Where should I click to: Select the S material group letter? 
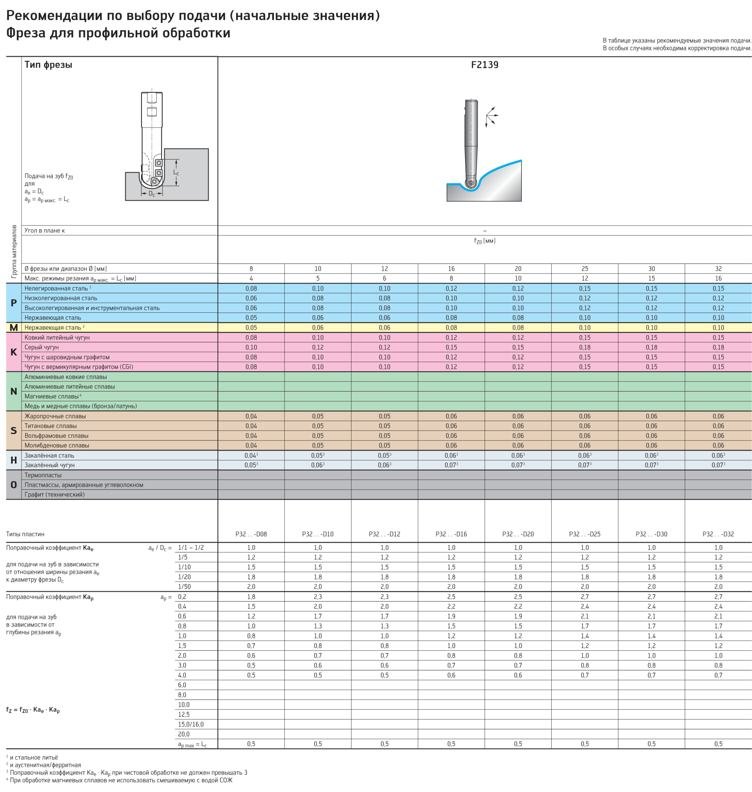14,431
